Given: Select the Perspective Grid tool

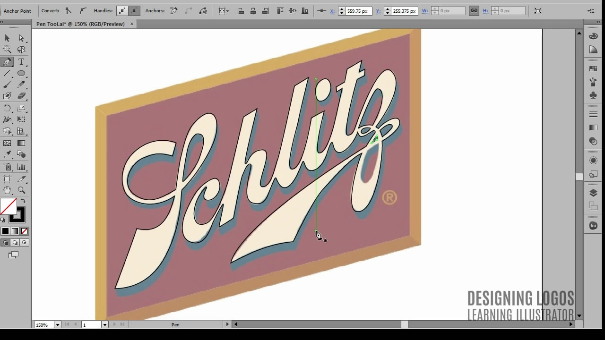Looking at the screenshot, I should [21, 131].
